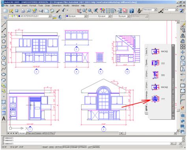Select the Spline draw tool
This screenshot has height=150, width=187.
point(4,69)
